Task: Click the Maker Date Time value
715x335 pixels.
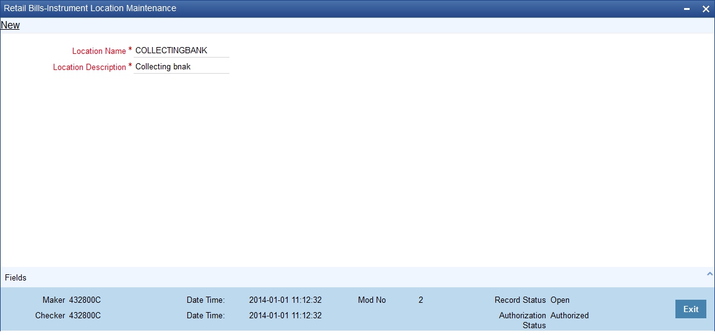Action: pyautogui.click(x=286, y=300)
